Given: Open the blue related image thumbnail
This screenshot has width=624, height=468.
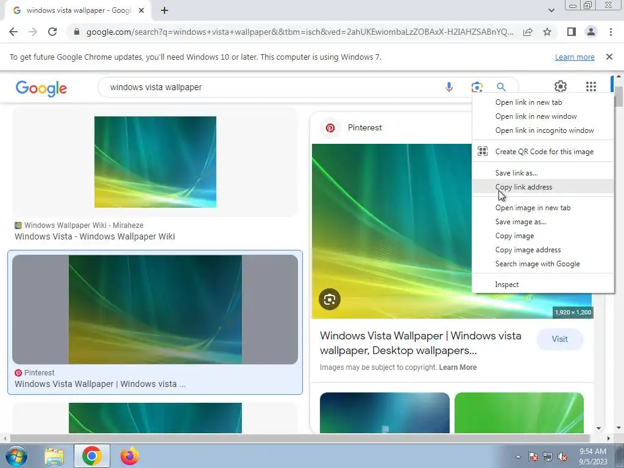Looking at the screenshot, I should [x=385, y=413].
